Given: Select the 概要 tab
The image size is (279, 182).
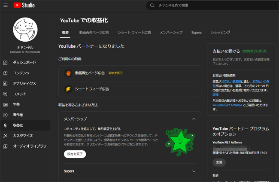Looking at the screenshot, I should (65, 33).
